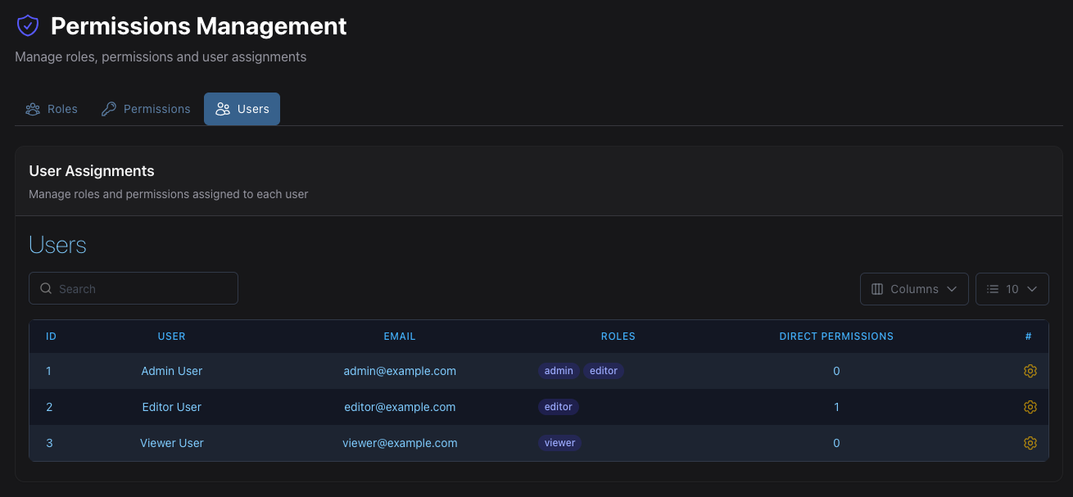Switch to the Roles tab
The width and height of the screenshot is (1073, 497).
tap(51, 108)
